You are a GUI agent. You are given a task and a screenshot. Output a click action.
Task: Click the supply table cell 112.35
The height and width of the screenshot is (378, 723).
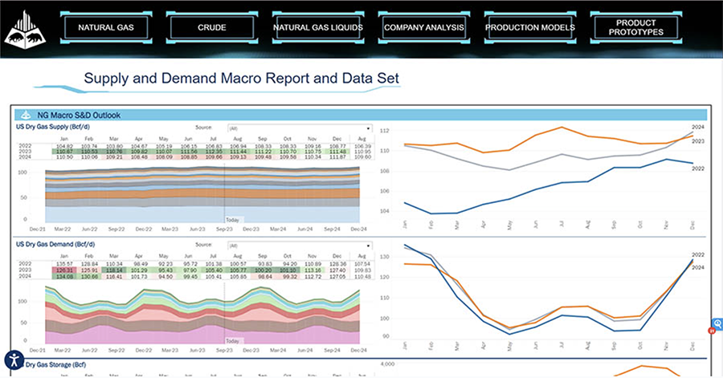[x=213, y=152]
